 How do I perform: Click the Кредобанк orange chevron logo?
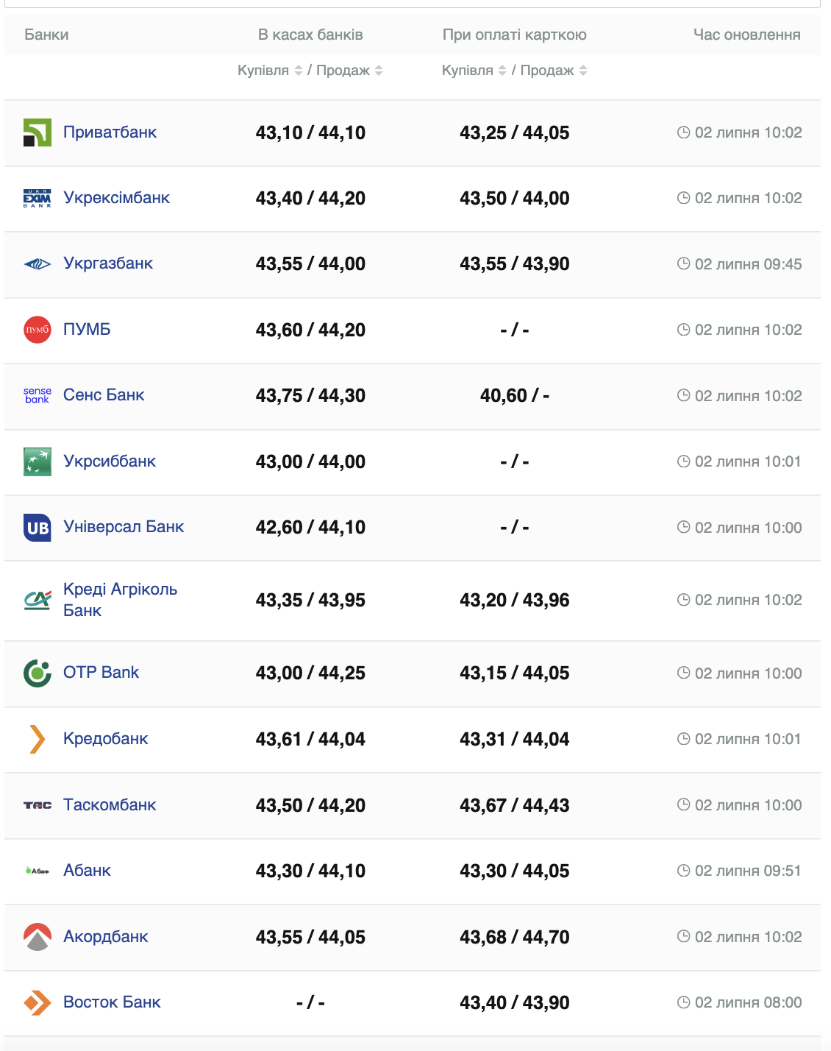coord(38,739)
